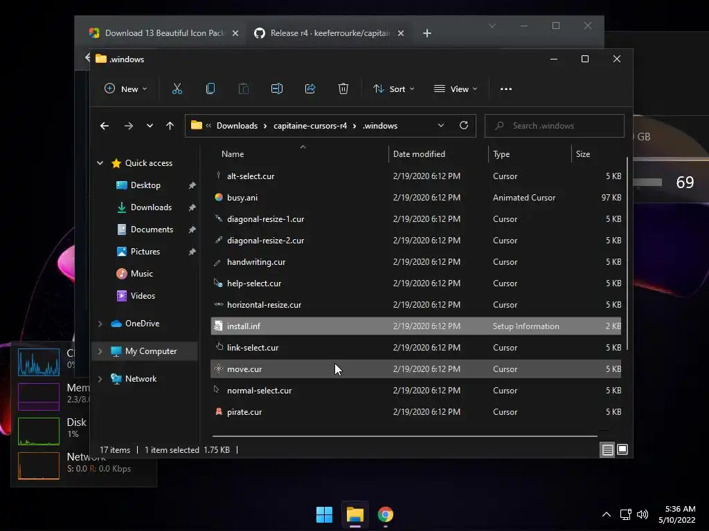The width and height of the screenshot is (709, 531).
Task: Open a new browser tab
Action: pos(427,33)
